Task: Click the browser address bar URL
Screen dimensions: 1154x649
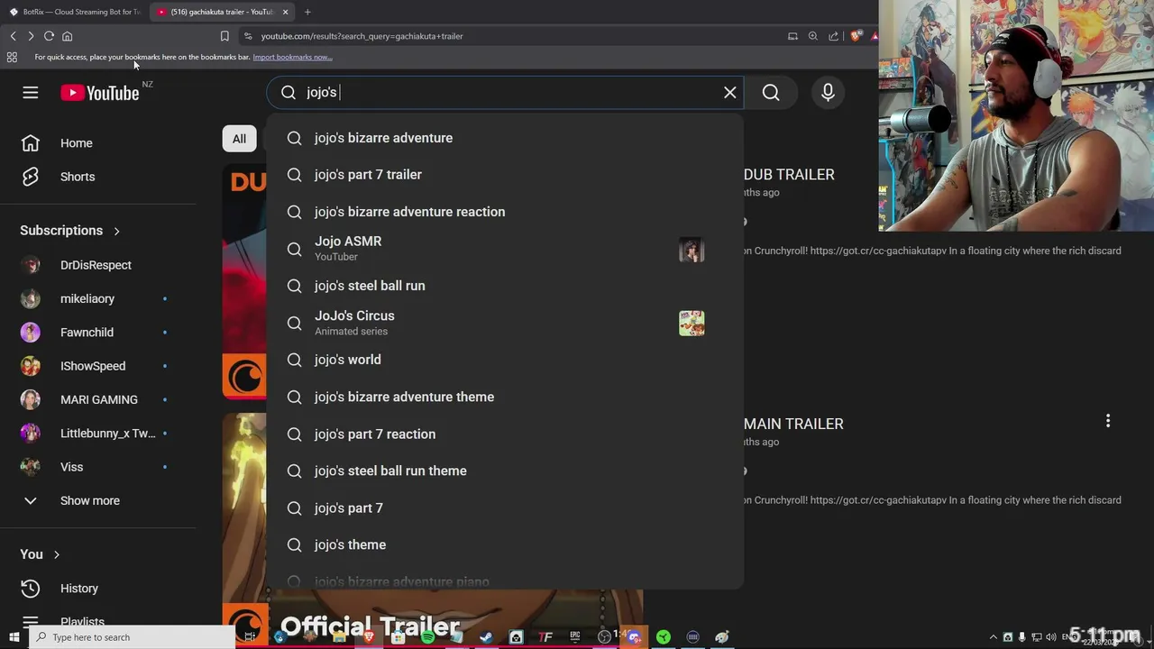Action: point(362,36)
